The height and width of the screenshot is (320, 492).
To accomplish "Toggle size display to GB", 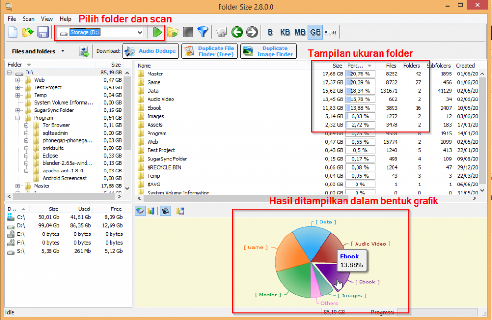I will (x=315, y=32).
